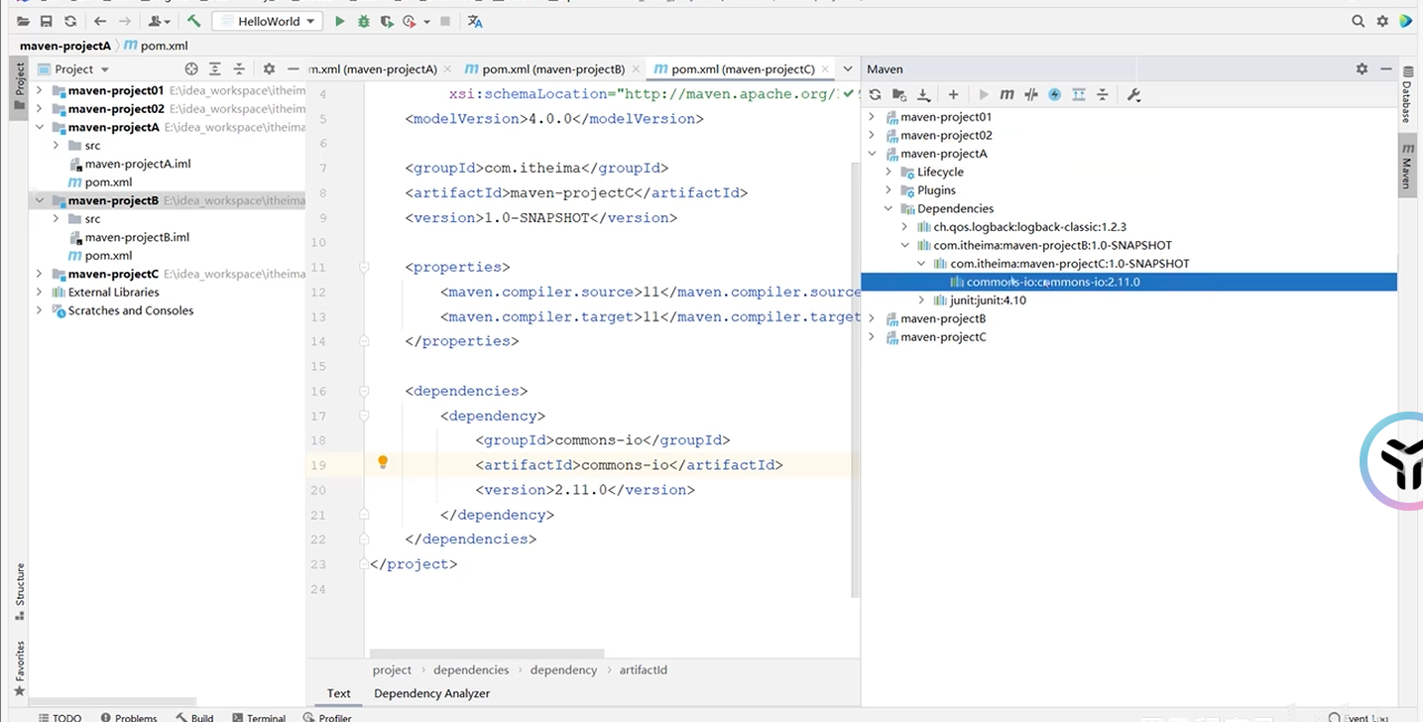Expand junit:junit:4.10 dependency
The width and height of the screenshot is (1423, 722).
pyautogui.click(x=922, y=301)
